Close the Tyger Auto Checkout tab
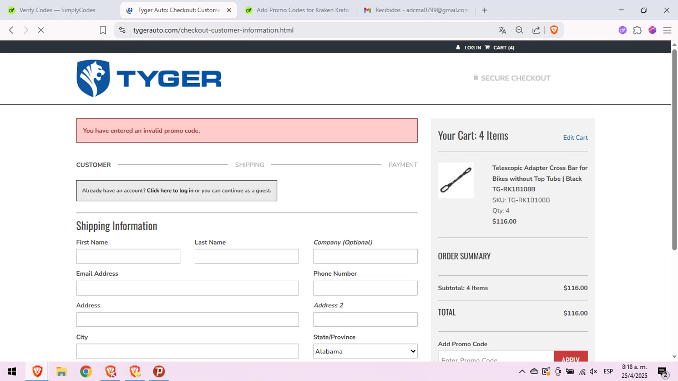Image resolution: width=678 pixels, height=381 pixels. (229, 10)
